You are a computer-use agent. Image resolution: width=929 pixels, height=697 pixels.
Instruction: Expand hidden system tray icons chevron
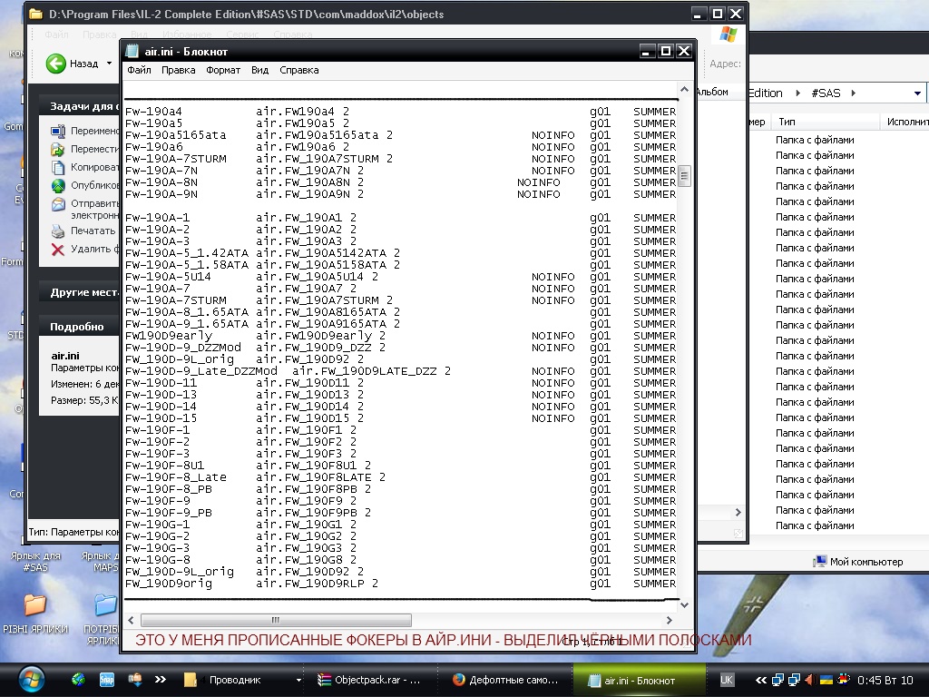pos(761,680)
